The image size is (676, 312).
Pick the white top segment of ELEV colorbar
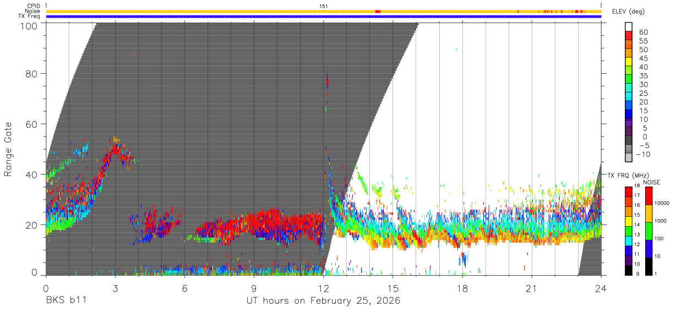tap(629, 26)
